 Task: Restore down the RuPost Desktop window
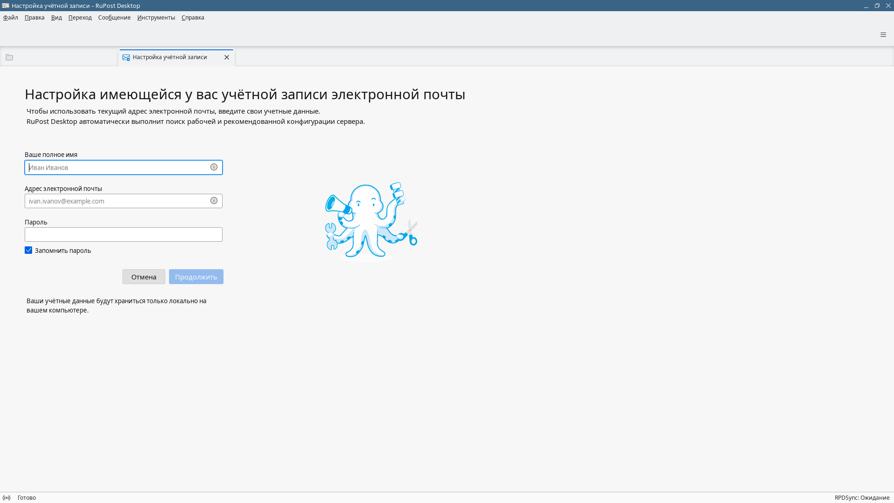click(x=877, y=6)
